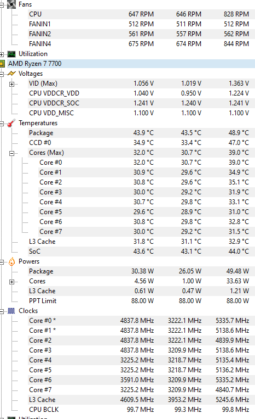Select the L3 Cache power row
255x419 pixels.
(141, 291)
